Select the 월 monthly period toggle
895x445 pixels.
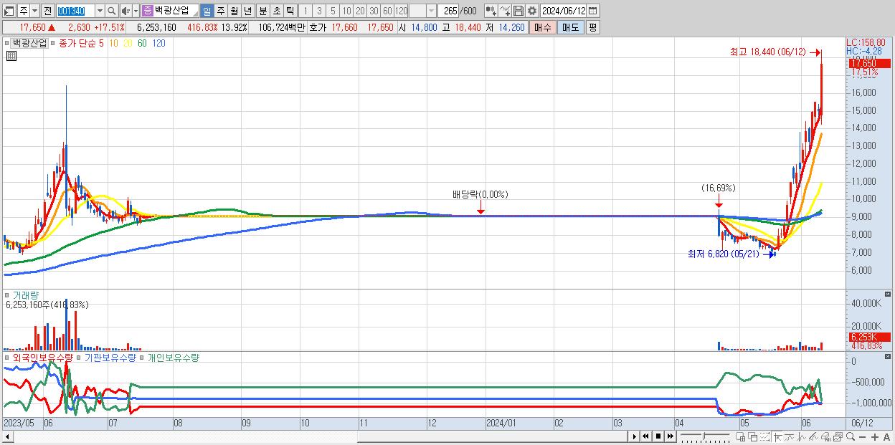point(234,11)
